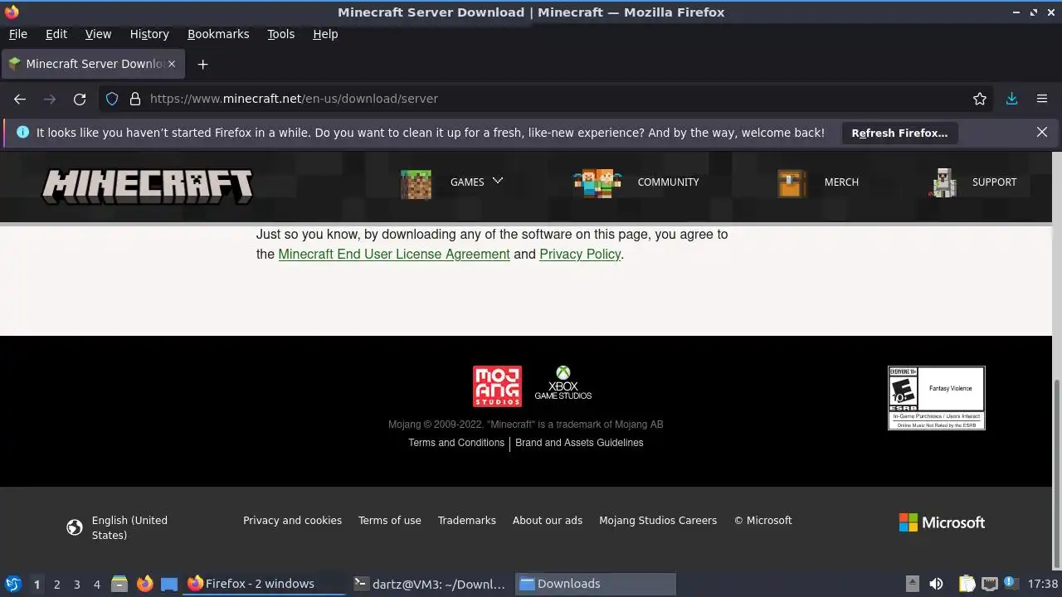The height and width of the screenshot is (597, 1062).
Task: Open Mojang Studios Careers link
Action: coord(658,521)
